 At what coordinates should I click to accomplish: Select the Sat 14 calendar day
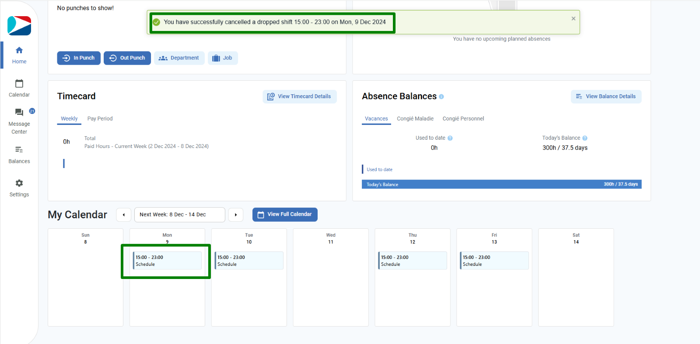point(576,277)
